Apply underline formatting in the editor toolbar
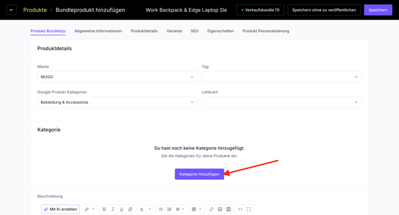399x215 pixels. click(121, 209)
